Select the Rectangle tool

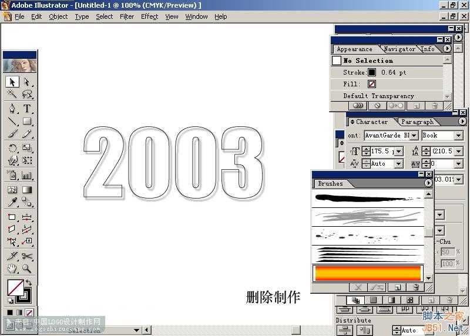(x=27, y=121)
